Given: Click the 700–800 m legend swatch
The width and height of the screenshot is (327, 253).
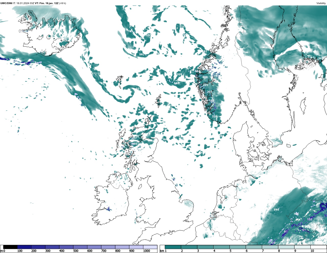Looking at the screenshot, I should tap(108, 247).
